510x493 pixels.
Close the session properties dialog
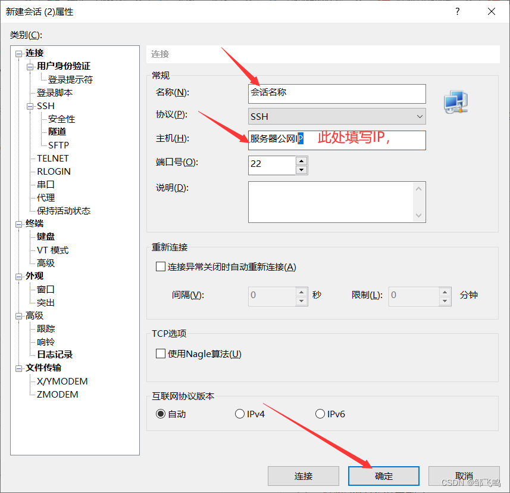[492, 12]
